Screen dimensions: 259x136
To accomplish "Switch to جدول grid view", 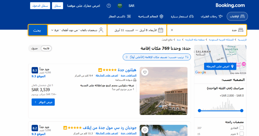I will click(x=34, y=48).
